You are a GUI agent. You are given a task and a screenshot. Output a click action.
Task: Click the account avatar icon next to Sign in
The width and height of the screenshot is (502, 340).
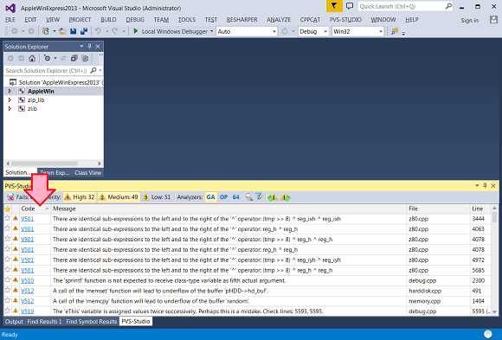493,20
